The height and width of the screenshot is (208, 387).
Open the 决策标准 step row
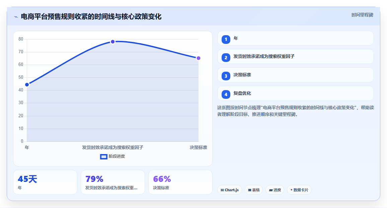[x=295, y=75]
